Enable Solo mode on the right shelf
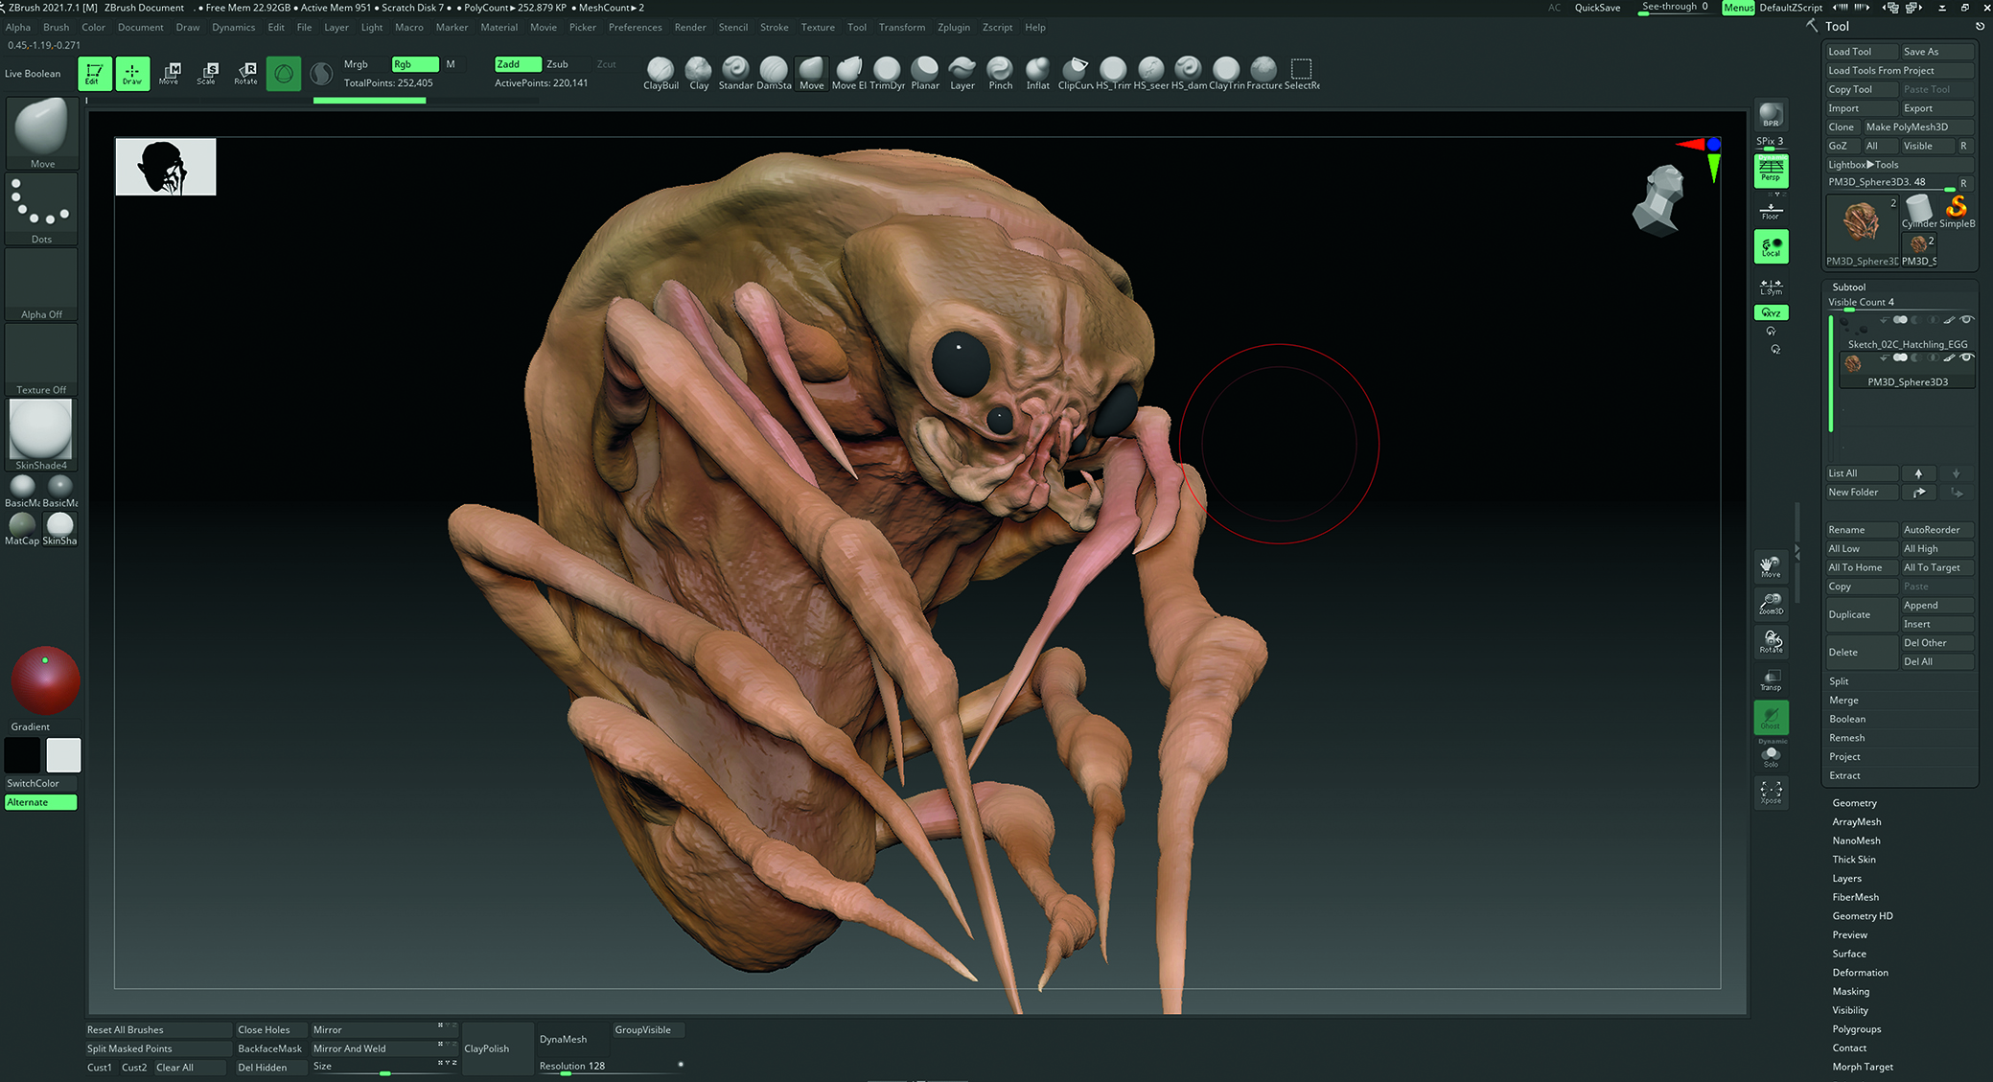The image size is (1993, 1082). [x=1772, y=755]
